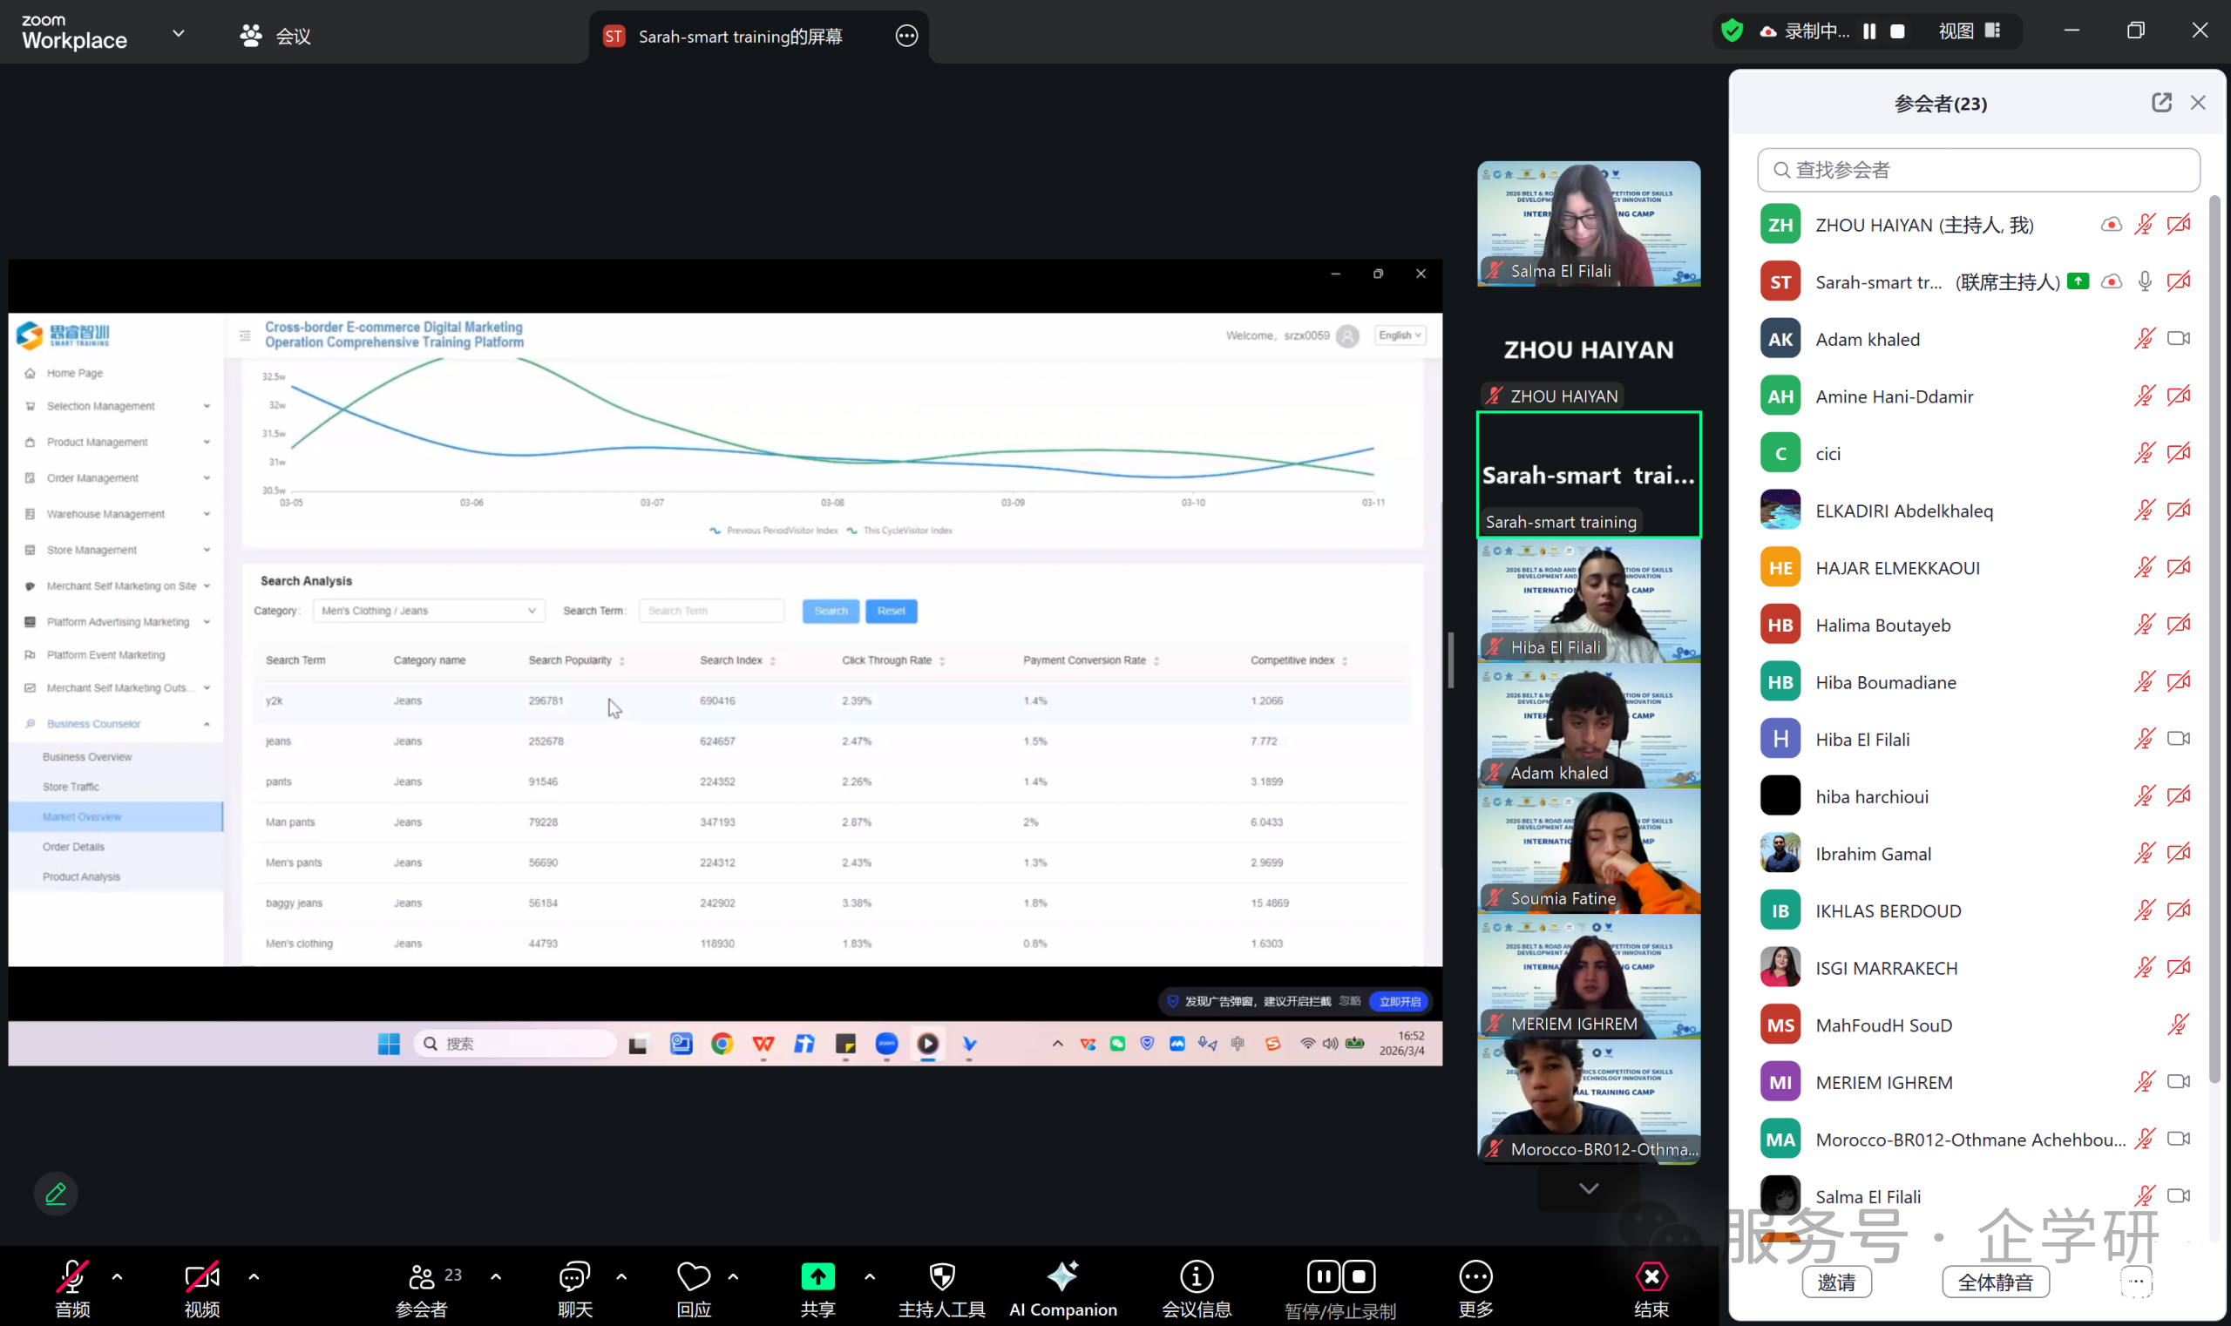Screen dimensions: 2231x1326
Task: Toggle the video camera button
Action: click(x=202, y=1277)
